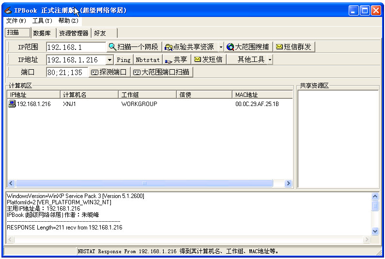Click the IP范围 input field

[76, 47]
